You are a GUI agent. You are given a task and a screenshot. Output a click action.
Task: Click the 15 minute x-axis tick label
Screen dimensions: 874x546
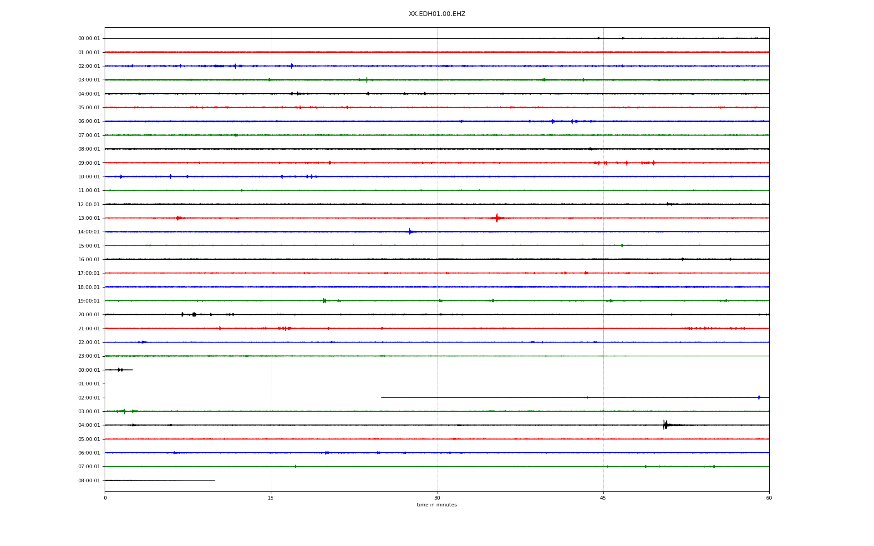point(271,498)
